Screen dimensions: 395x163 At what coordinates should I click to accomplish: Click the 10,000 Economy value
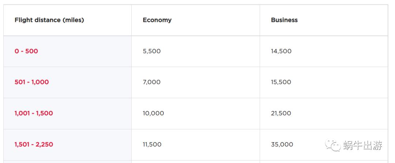tap(154, 113)
